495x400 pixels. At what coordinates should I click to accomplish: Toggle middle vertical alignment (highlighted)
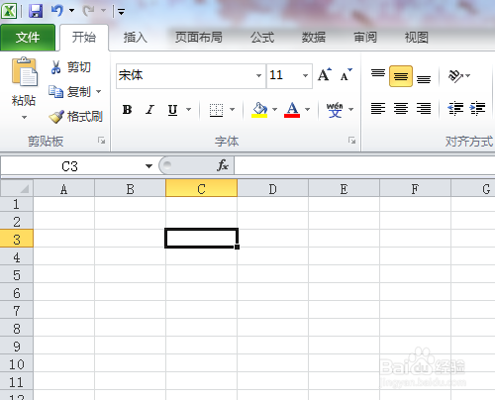[x=401, y=76]
